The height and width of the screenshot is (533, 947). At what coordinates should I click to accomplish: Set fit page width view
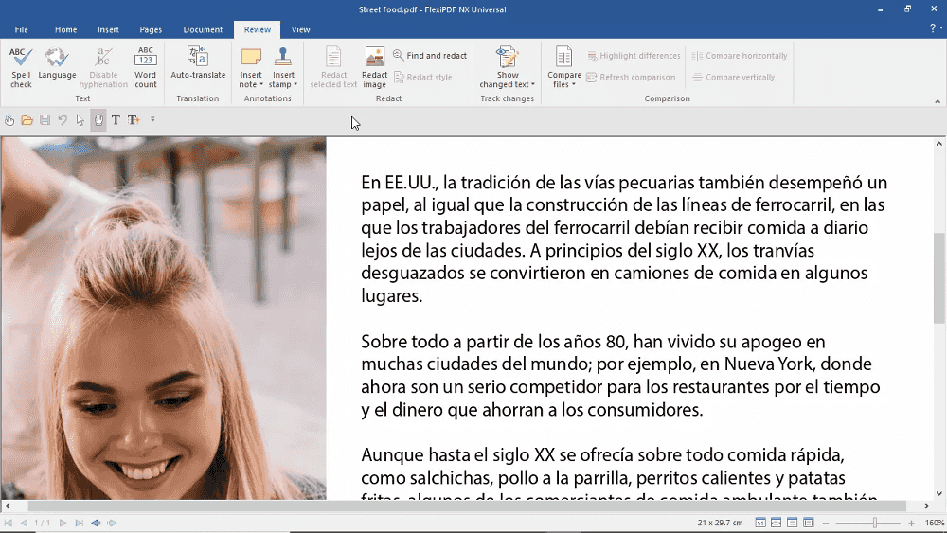click(777, 523)
